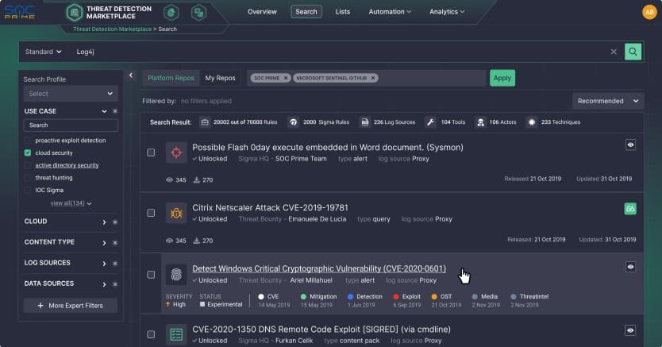This screenshot has height=347, width=662.
Task: Expand the LOG SOURCES filter section
Action: click(104, 263)
